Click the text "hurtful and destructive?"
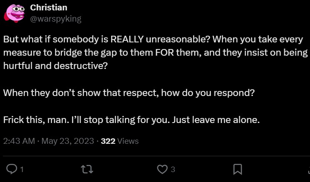Image resolution: width=310 pixels, height=182 pixels. coord(55,66)
